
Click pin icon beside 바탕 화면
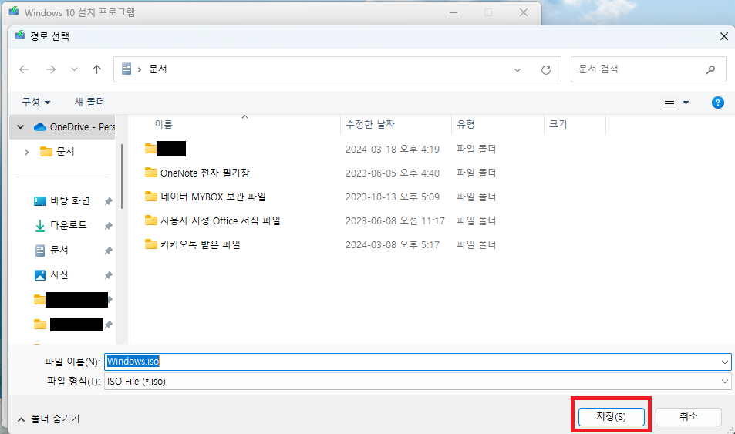108,201
